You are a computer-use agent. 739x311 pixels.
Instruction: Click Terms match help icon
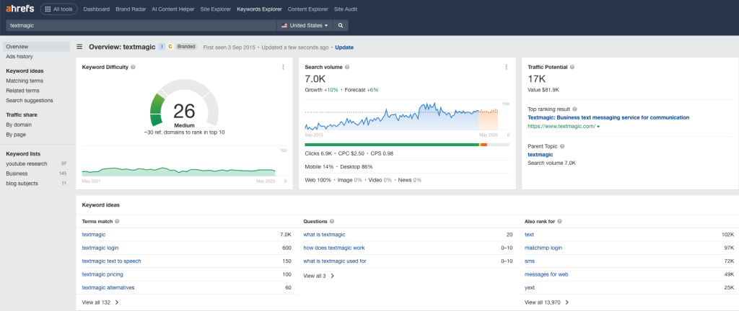(x=117, y=221)
